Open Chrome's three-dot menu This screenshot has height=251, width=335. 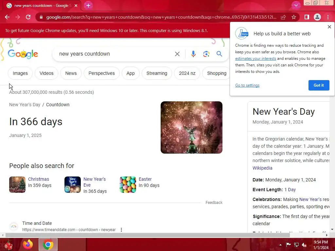pyautogui.click(x=328, y=17)
